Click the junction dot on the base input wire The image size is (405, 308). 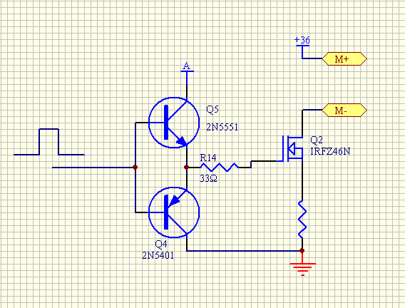(x=135, y=168)
